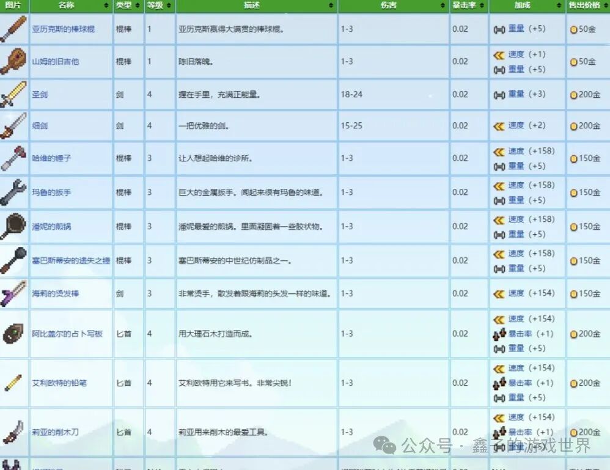Open the 山姆的旧吉他 item link
This screenshot has width=610, height=470.
point(54,62)
